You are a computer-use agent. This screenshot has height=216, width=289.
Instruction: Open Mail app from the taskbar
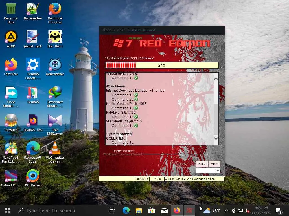click(x=164, y=210)
